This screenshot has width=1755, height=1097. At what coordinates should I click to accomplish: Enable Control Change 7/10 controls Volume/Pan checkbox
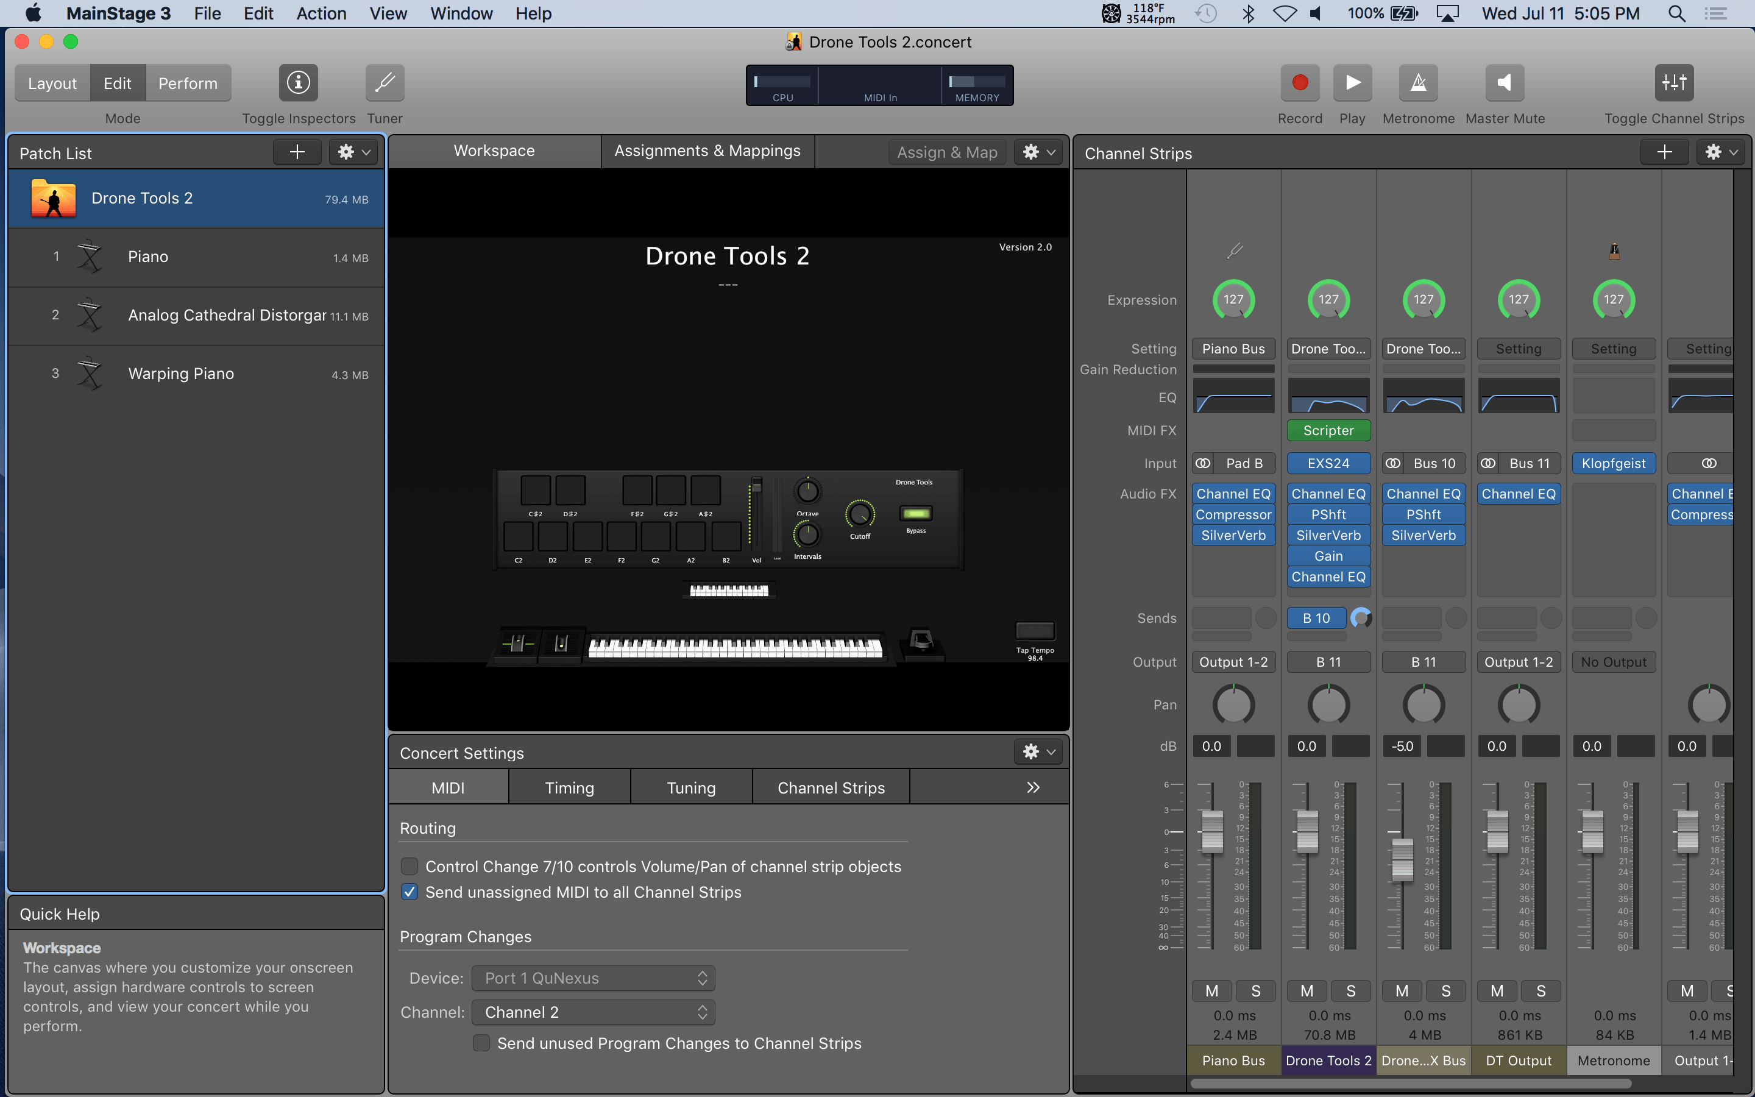409,866
